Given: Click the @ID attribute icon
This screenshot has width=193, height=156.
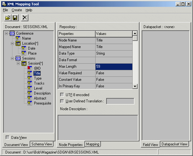Looking at the screenshot, I should click(30, 68).
